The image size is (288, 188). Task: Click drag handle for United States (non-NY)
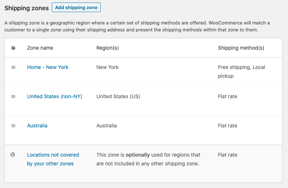click(x=14, y=96)
